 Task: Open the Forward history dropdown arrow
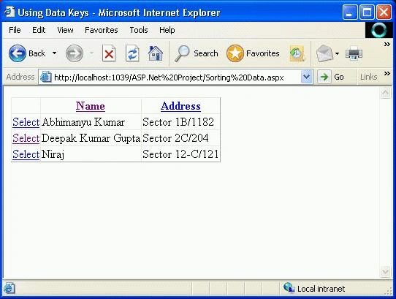91,53
